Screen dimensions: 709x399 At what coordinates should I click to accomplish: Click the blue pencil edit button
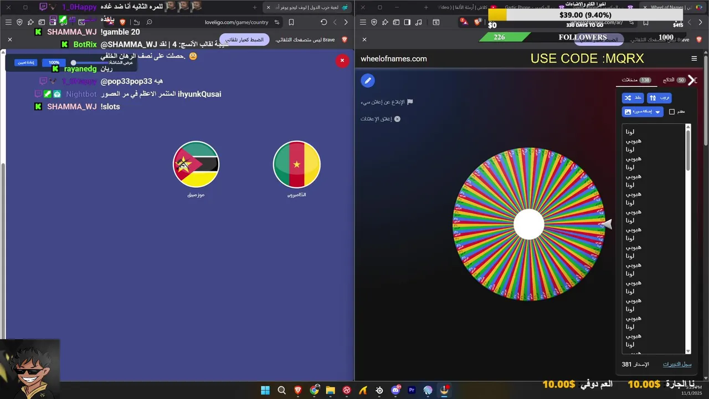coord(368,80)
